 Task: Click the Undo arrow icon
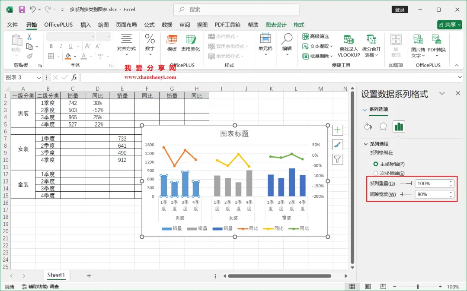point(33,9)
